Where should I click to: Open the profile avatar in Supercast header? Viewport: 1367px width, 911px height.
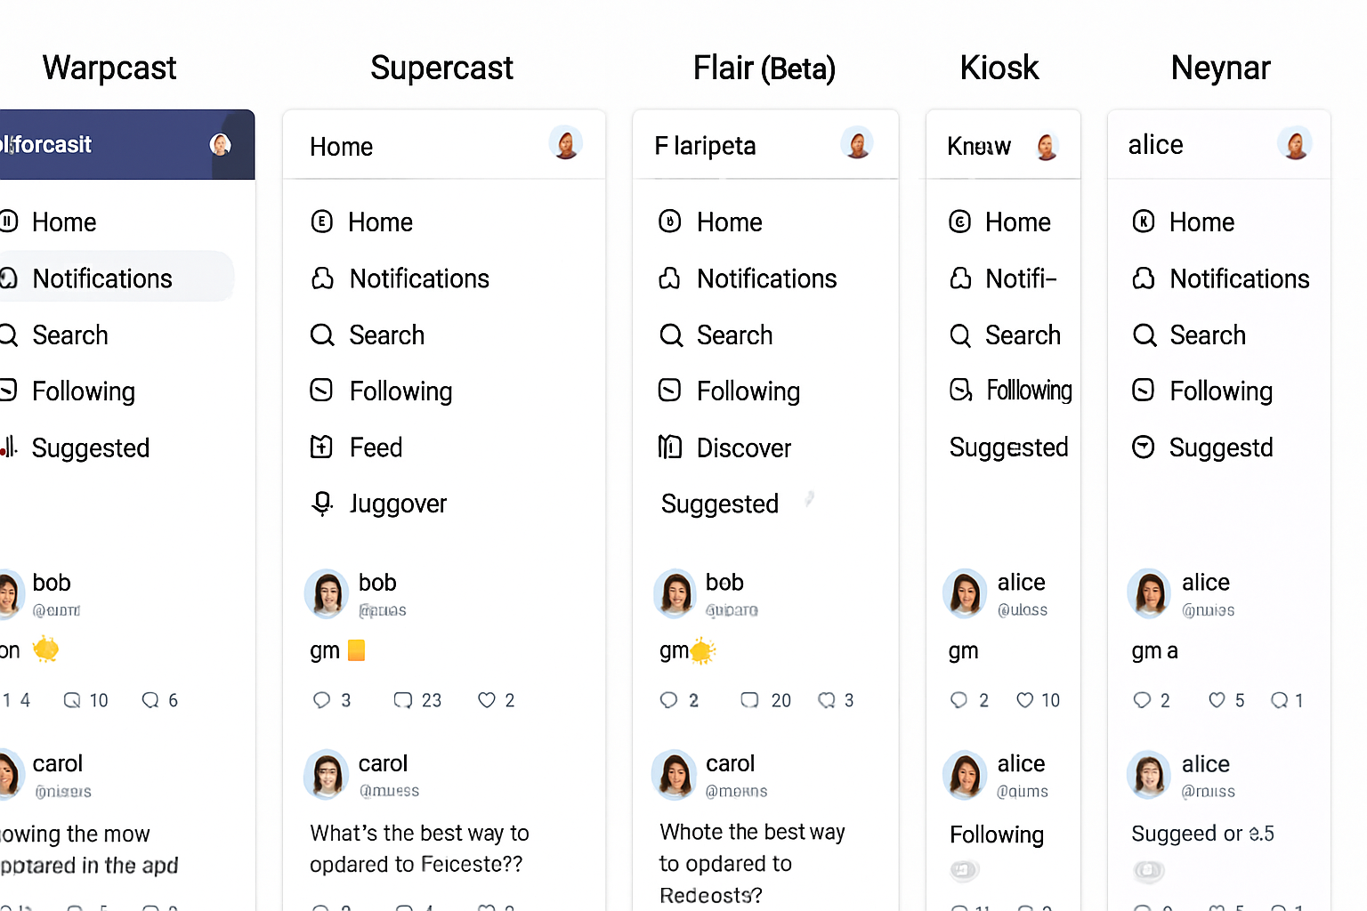click(x=566, y=143)
